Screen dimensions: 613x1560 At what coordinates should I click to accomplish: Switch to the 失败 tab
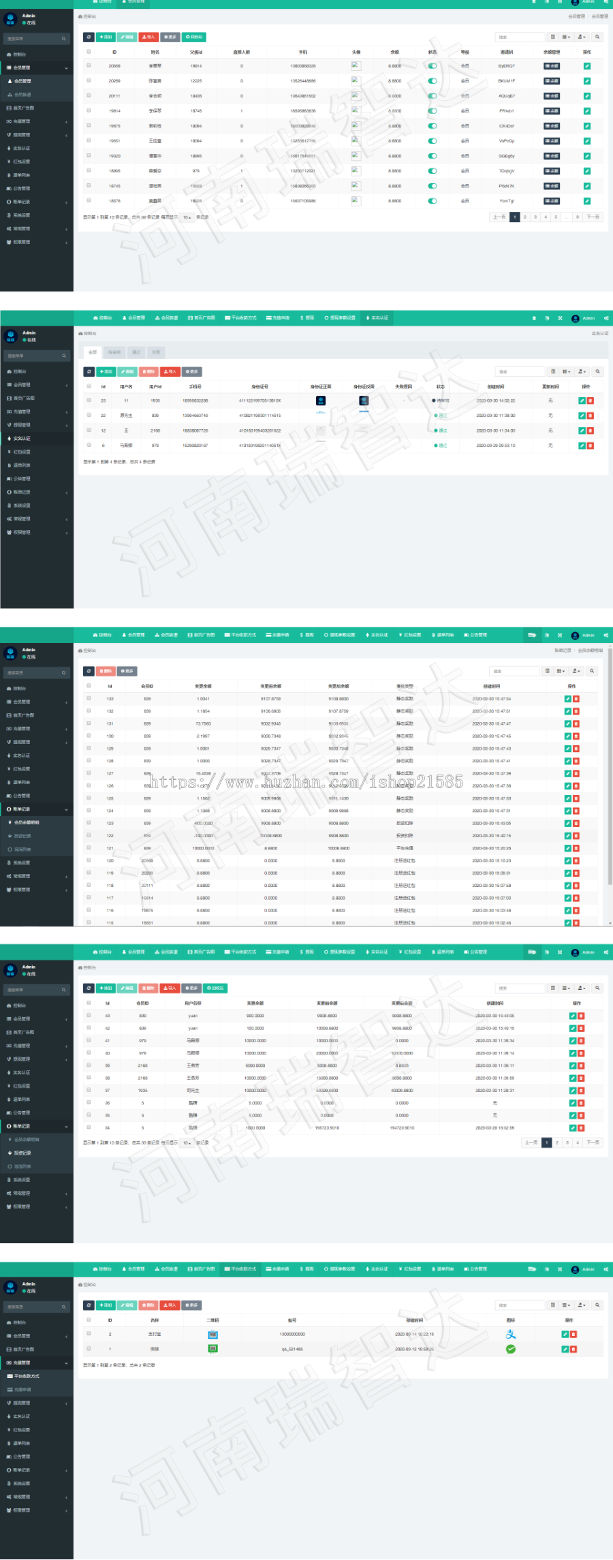[x=156, y=352]
